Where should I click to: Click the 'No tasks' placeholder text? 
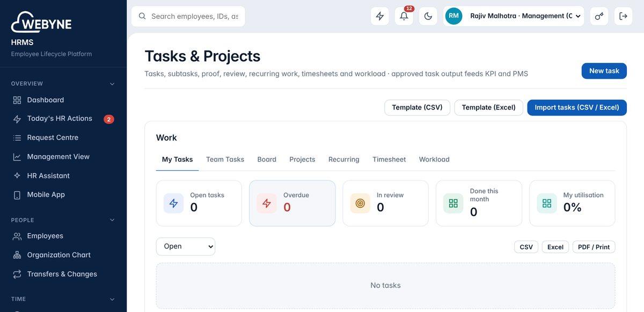pyautogui.click(x=385, y=286)
